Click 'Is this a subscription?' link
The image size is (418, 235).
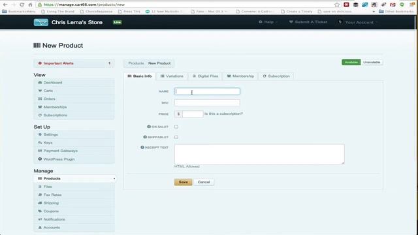point(223,114)
